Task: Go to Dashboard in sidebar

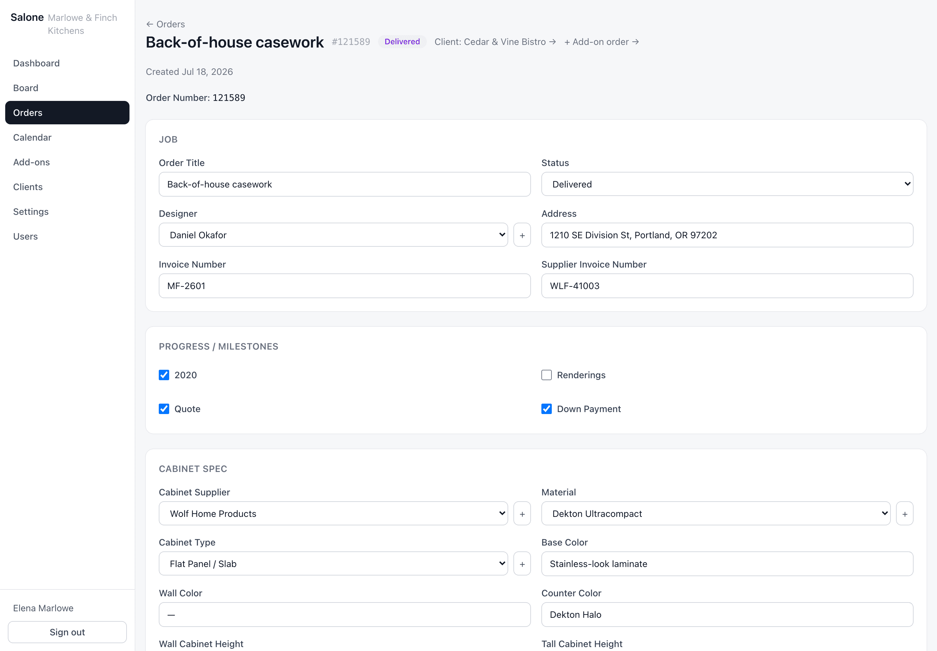Action: click(x=67, y=63)
